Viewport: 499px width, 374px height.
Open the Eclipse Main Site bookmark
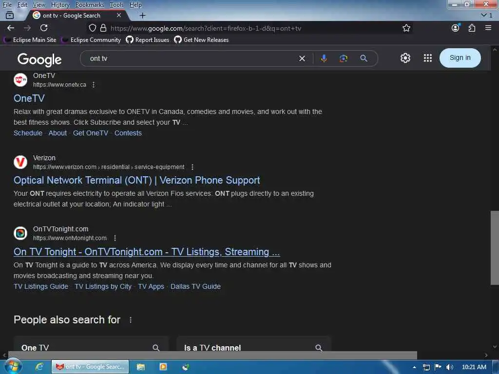click(x=31, y=40)
